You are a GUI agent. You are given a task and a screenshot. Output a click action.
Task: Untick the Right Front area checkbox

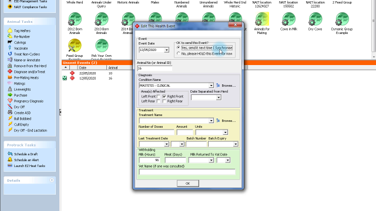[x=164, y=96]
